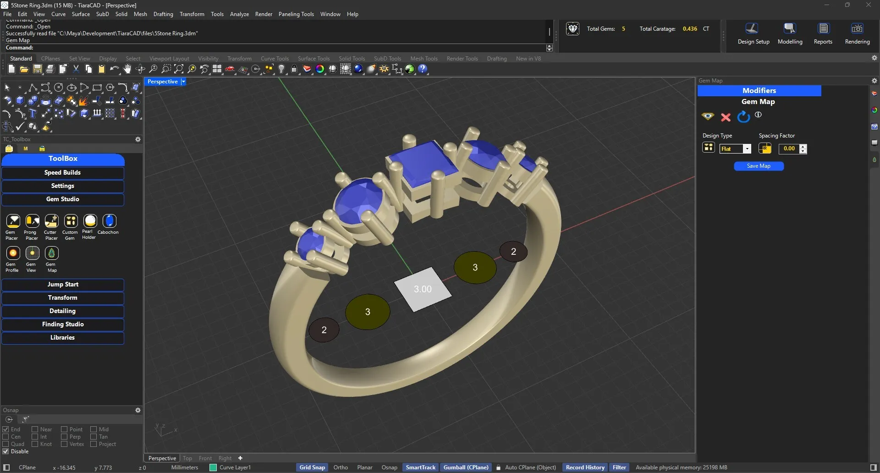880x473 pixels.
Task: Switch to the Surface Tools toolbar tab
Action: tap(313, 59)
